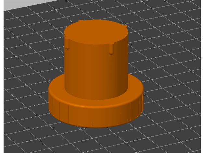
Task: Click the build plate grid in front of model
Action: tap(97, 139)
